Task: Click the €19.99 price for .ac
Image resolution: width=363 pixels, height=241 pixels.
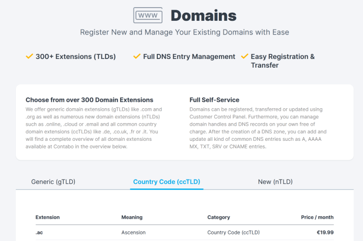Action: pyautogui.click(x=324, y=232)
